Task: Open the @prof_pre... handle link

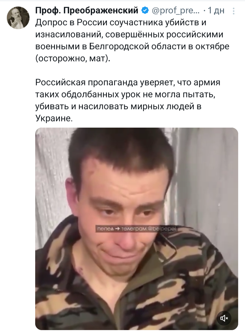Action: (176, 10)
